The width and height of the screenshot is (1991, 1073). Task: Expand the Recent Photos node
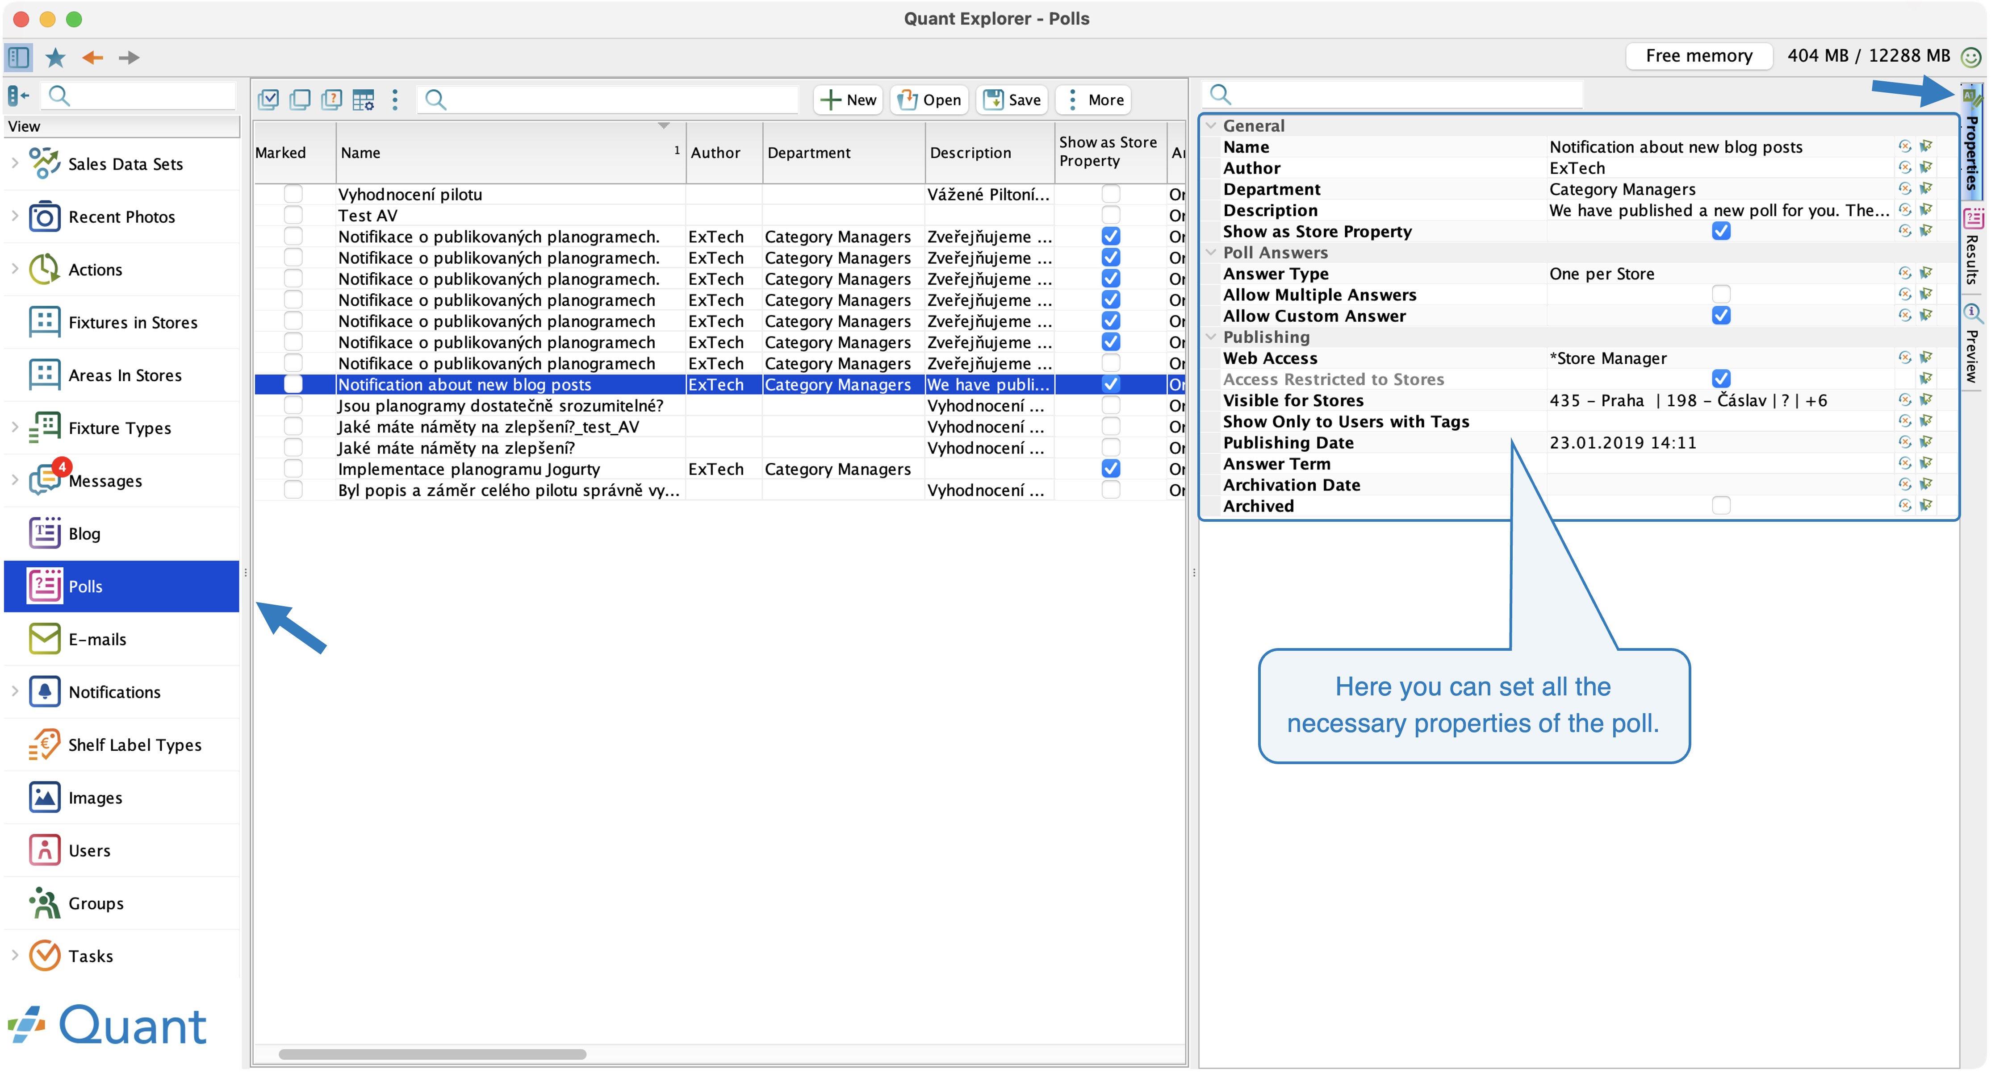[x=15, y=216]
